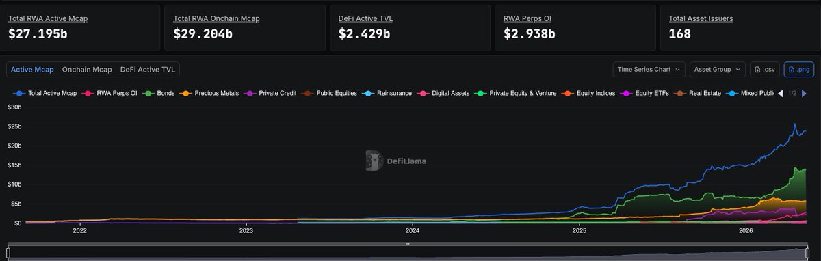Image resolution: width=821 pixels, height=261 pixels.
Task: Open the RWA Perps OI stat label
Action: click(528, 18)
